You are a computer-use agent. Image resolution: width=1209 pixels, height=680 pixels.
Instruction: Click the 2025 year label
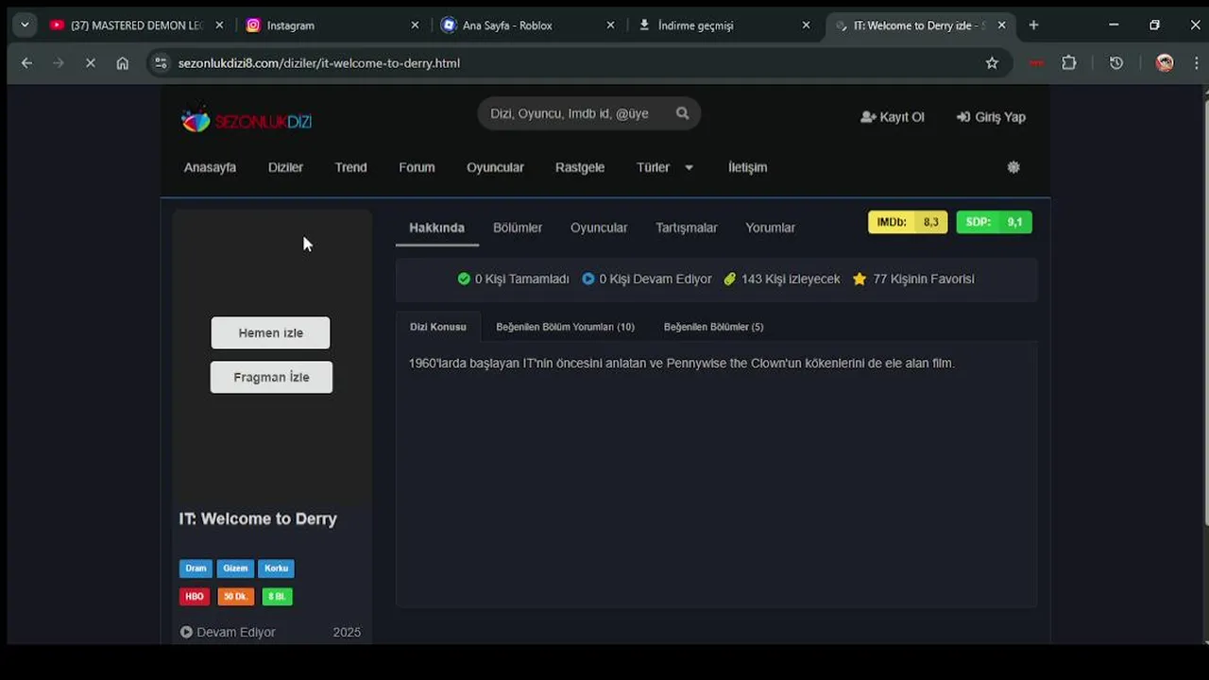347,632
